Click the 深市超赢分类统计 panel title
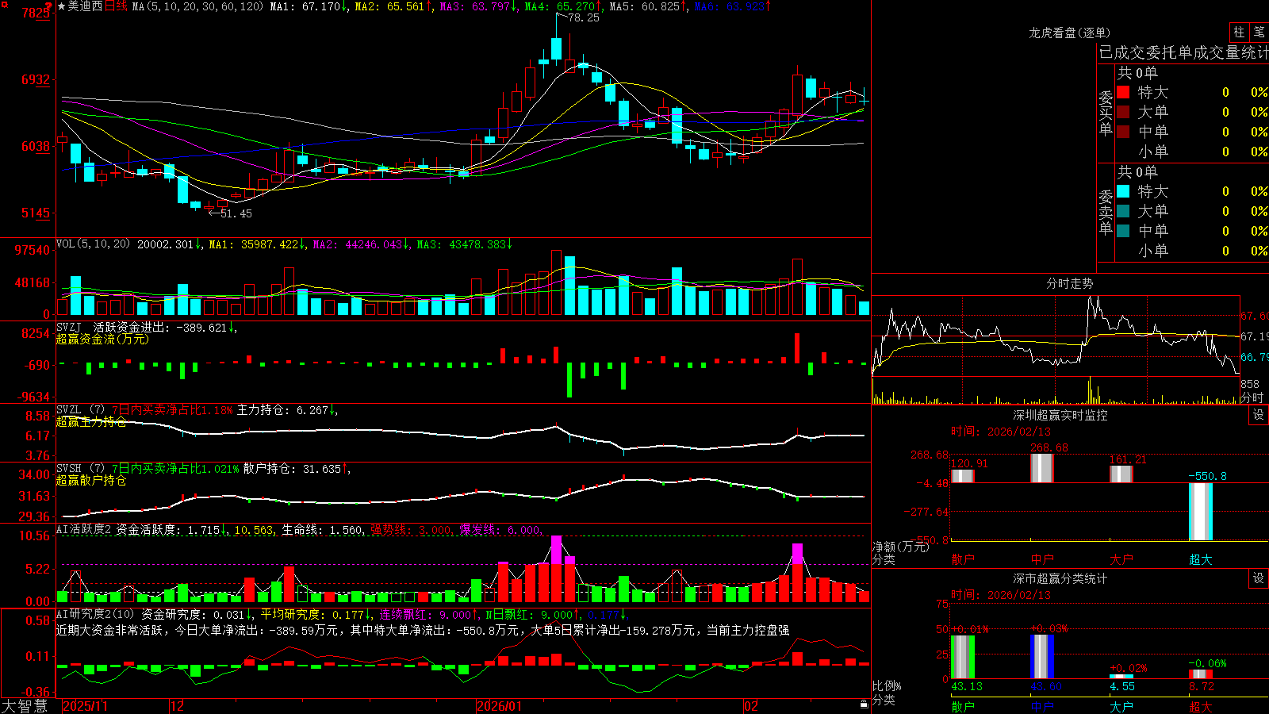The height and width of the screenshot is (714, 1269). 1060,578
